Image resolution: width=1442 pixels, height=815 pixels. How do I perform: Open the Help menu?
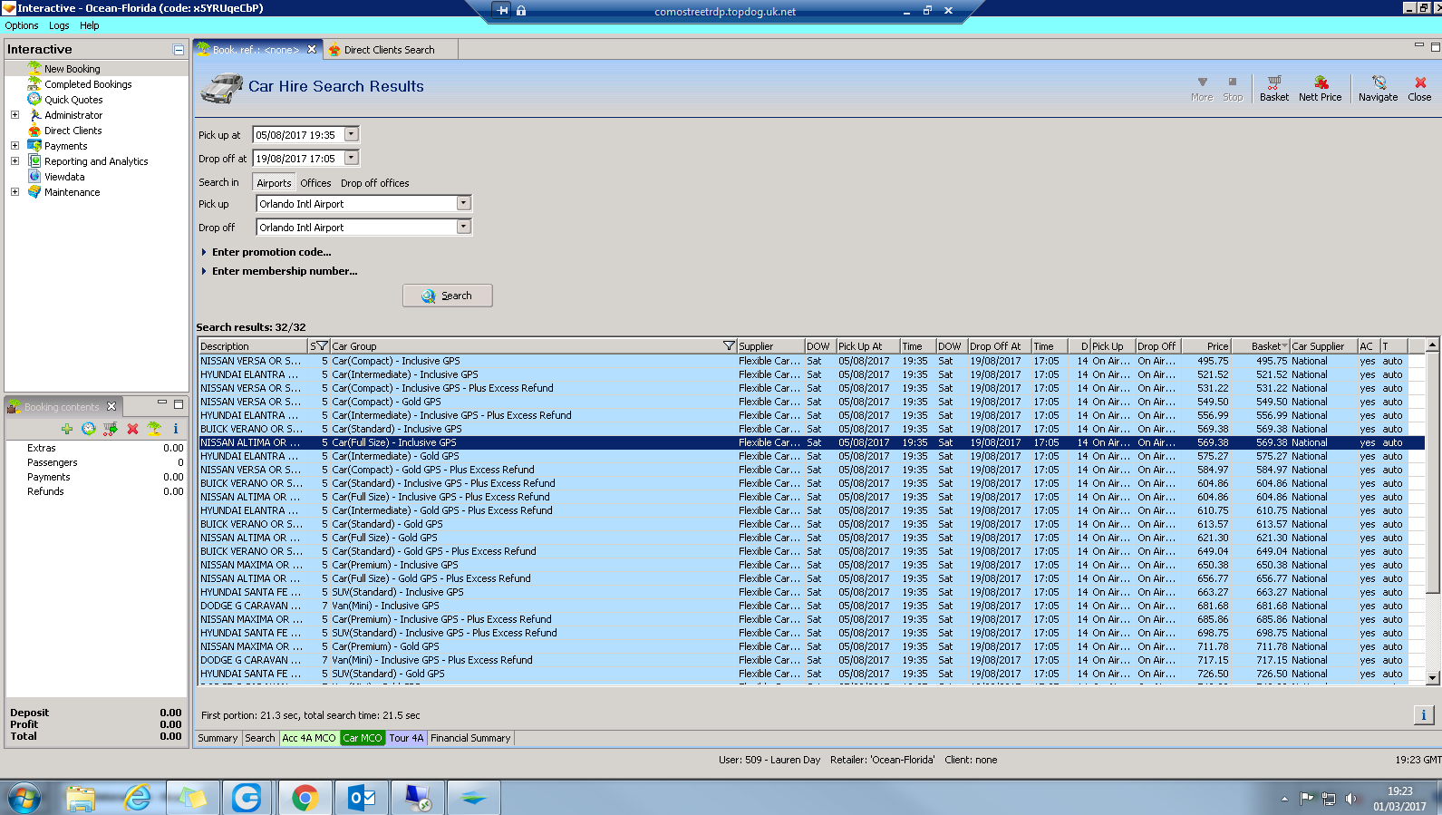89,25
